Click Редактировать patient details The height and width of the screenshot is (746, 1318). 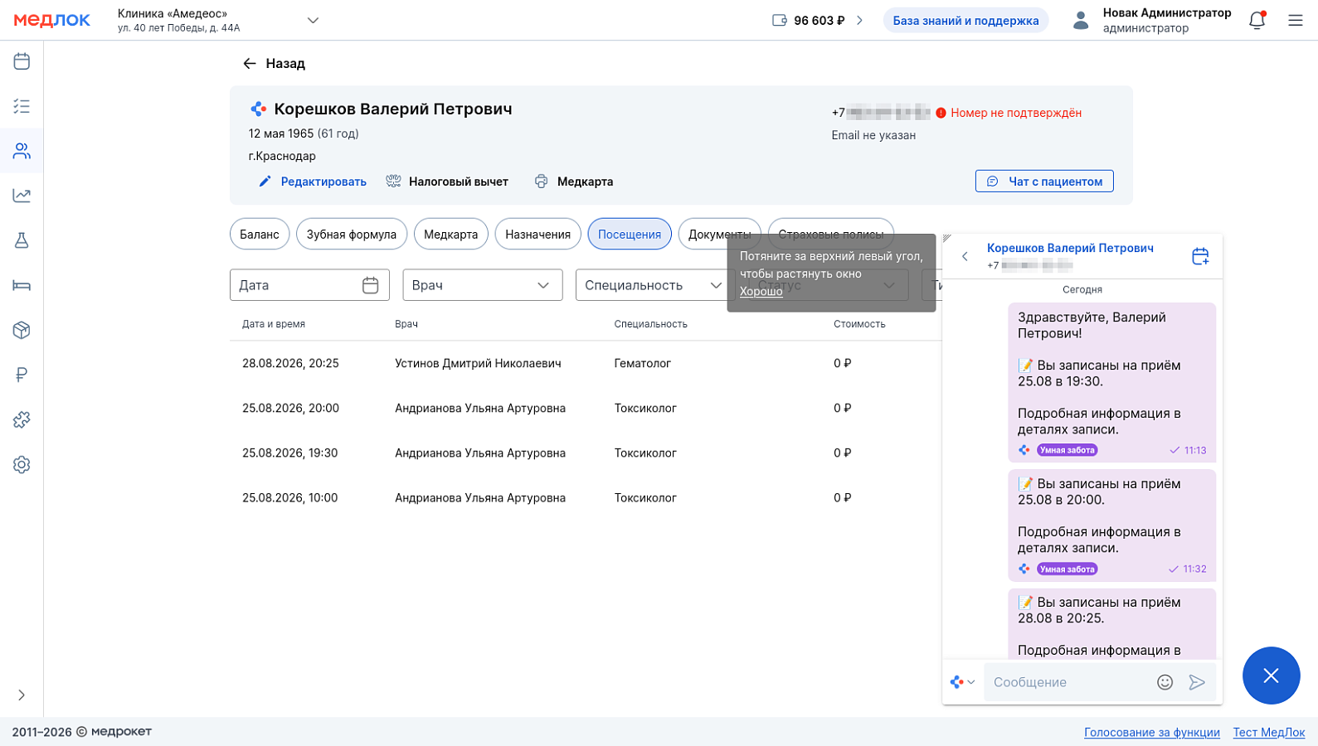click(x=313, y=182)
